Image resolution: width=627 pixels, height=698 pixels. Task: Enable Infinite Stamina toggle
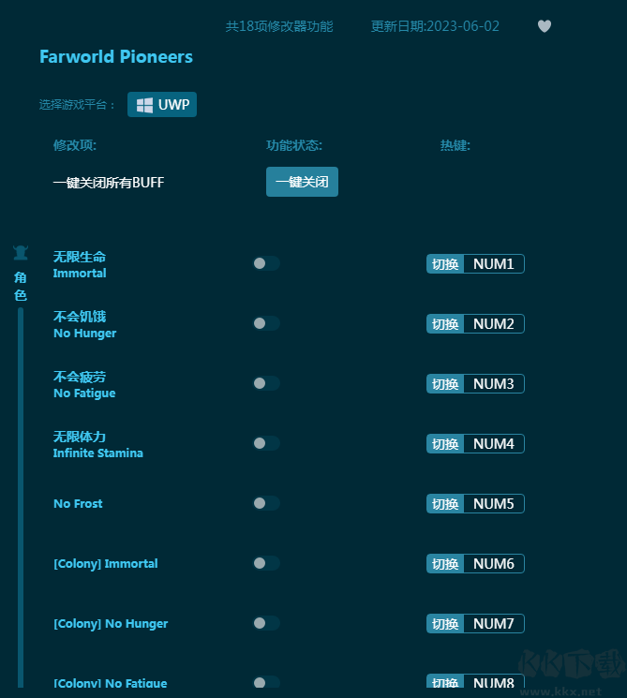[x=266, y=443]
